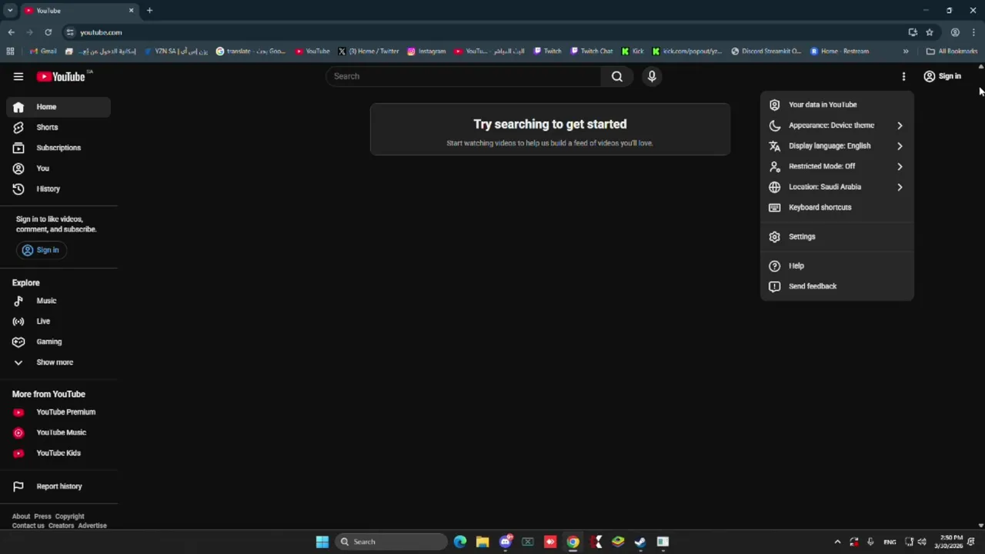Open the YouTube hamburger guide menu
This screenshot has height=554, width=985.
point(18,76)
